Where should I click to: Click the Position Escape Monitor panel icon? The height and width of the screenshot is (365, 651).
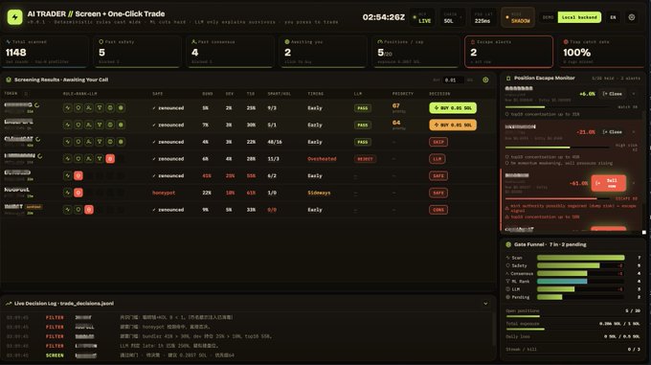pos(508,78)
